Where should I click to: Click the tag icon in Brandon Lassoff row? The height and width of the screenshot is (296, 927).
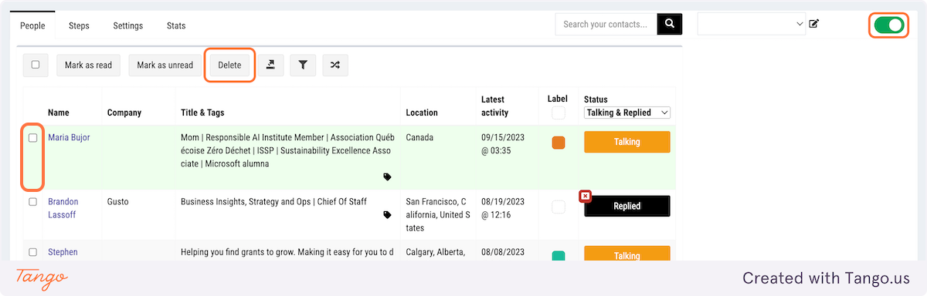coord(387,215)
